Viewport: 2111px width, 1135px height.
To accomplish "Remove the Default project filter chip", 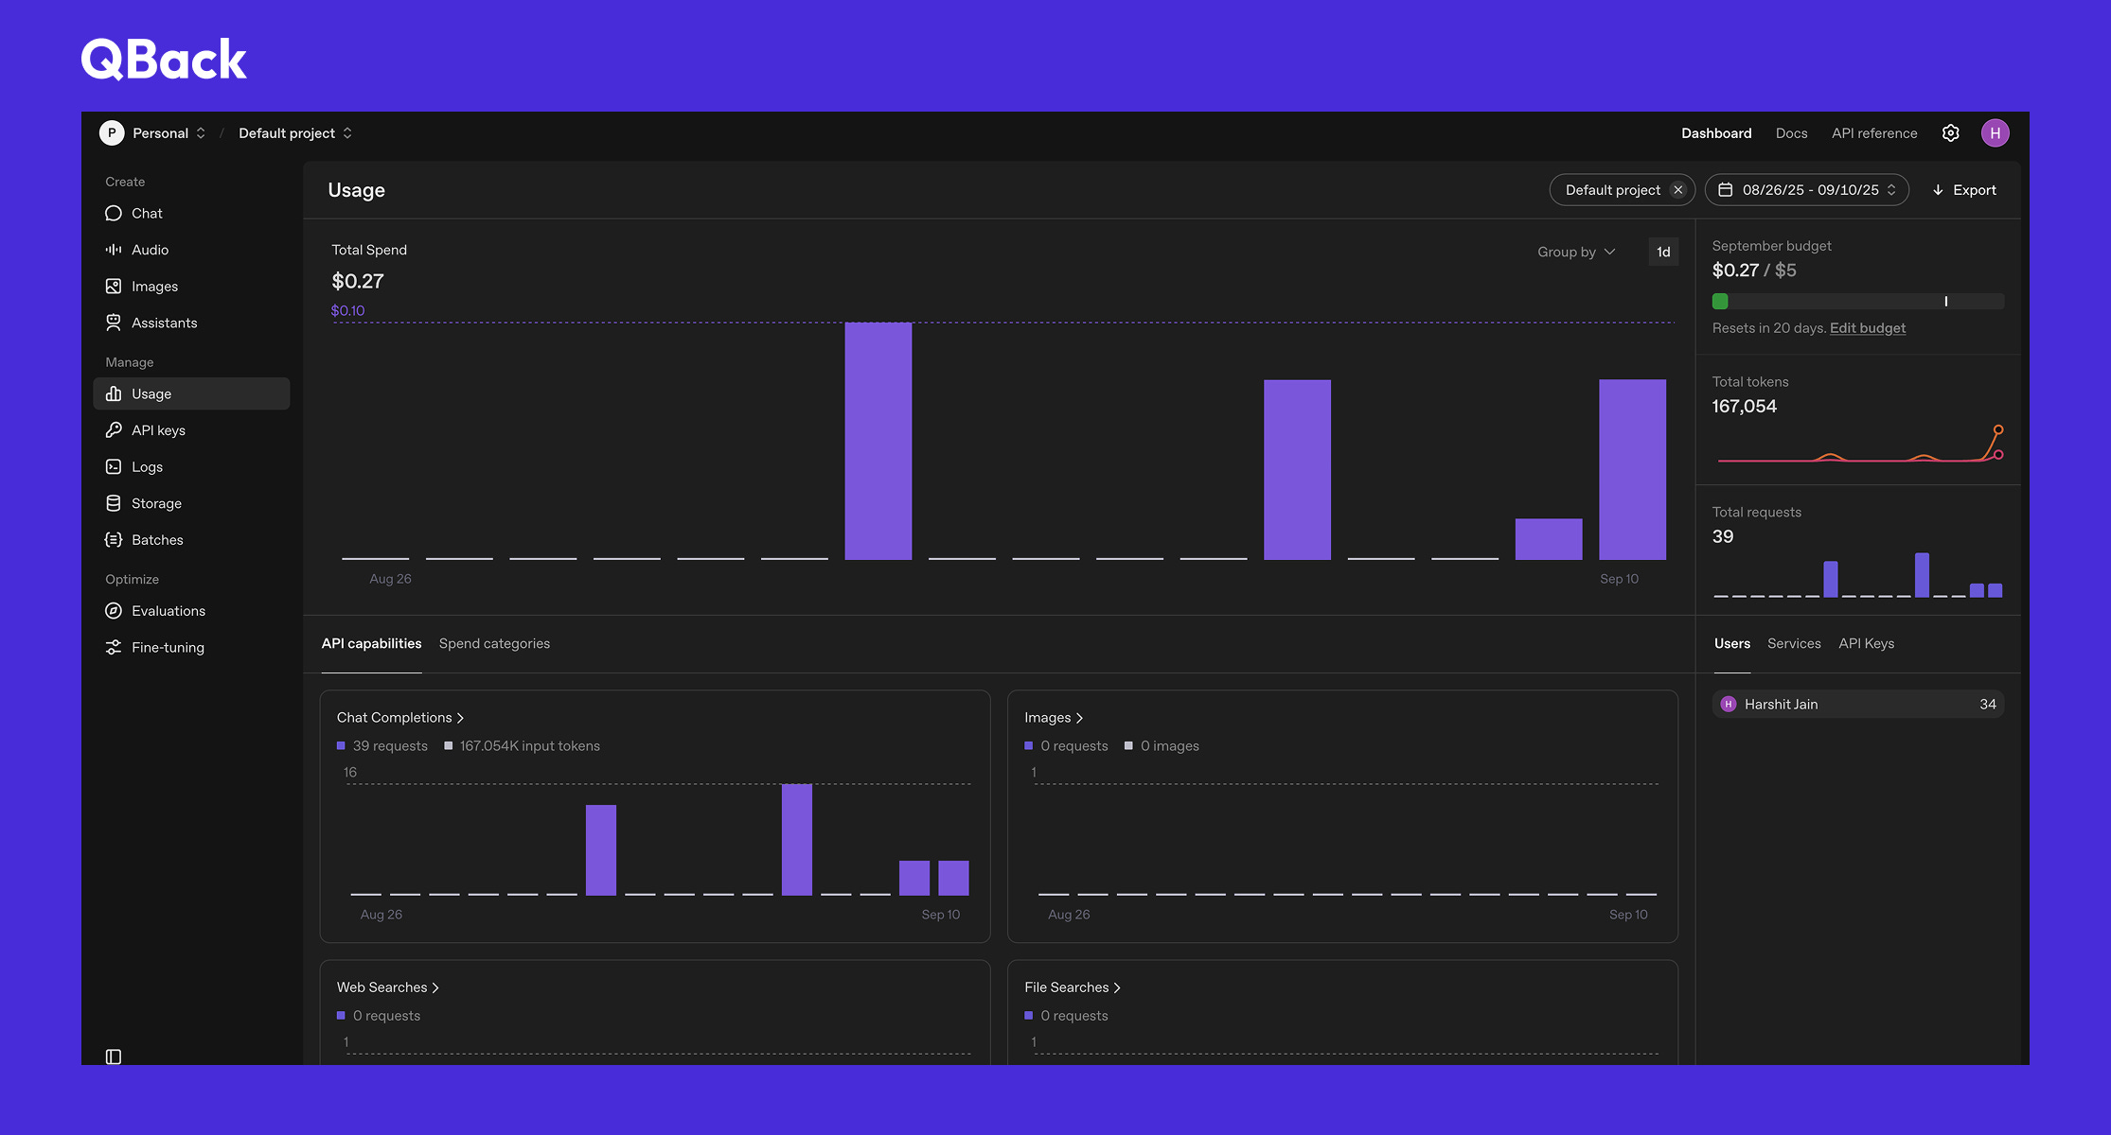I will [1678, 190].
